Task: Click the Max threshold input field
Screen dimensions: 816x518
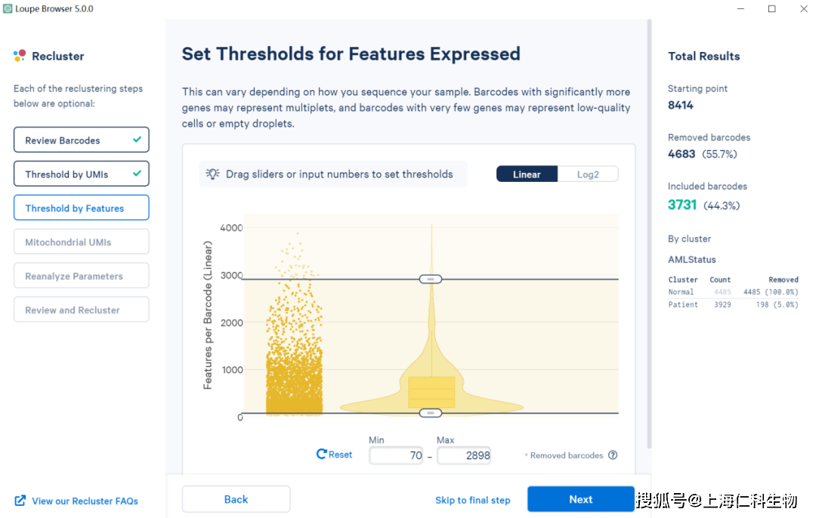Action: click(x=464, y=455)
